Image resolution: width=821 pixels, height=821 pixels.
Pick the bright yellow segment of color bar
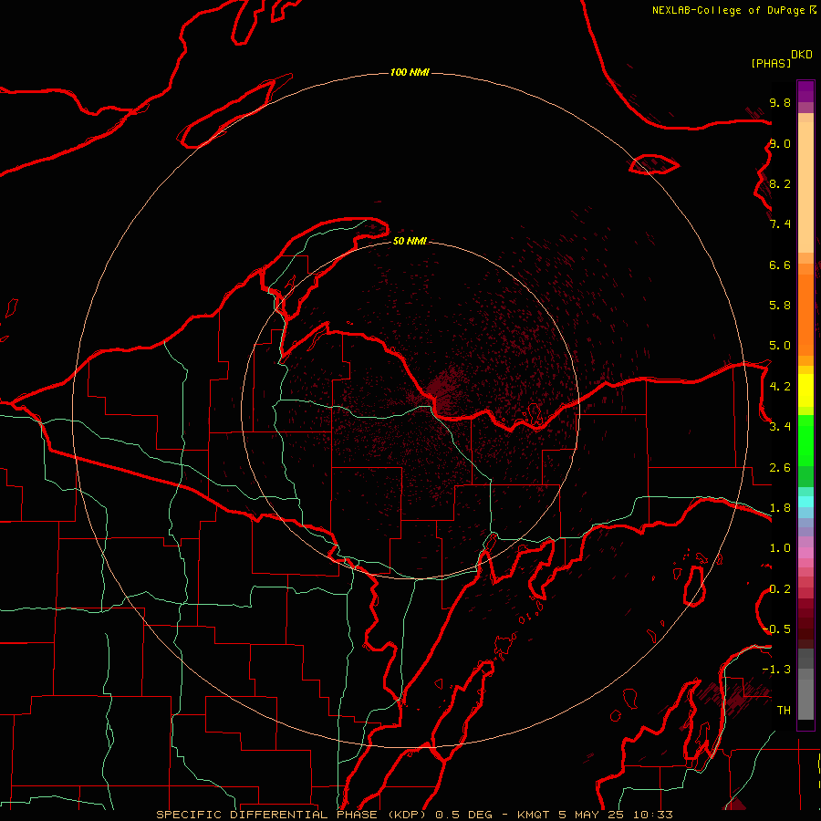pos(805,390)
